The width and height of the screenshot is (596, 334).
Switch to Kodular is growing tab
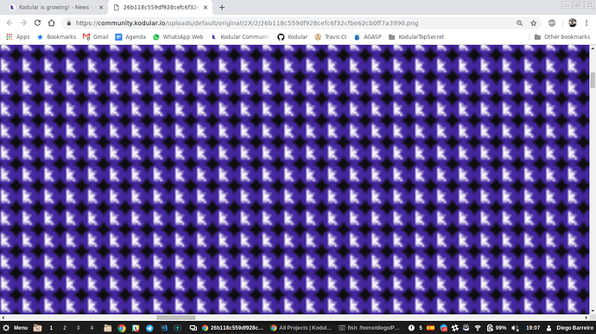(x=56, y=7)
